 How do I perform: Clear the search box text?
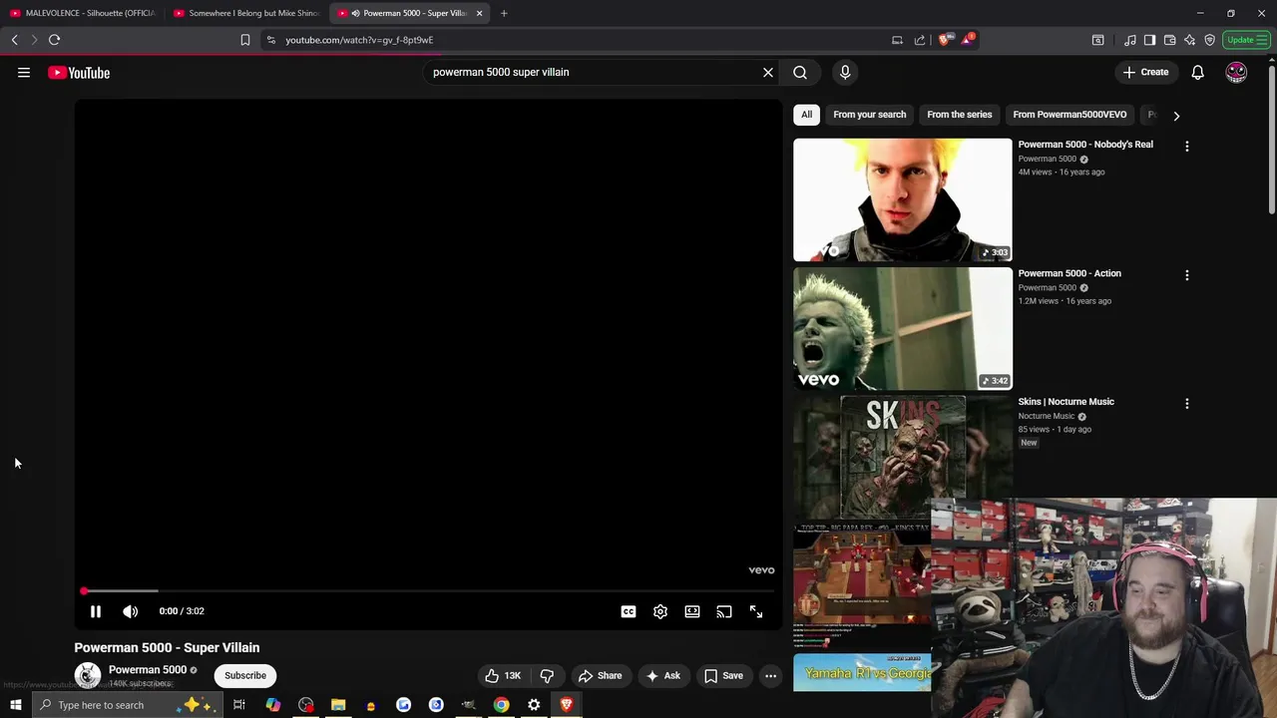(768, 72)
